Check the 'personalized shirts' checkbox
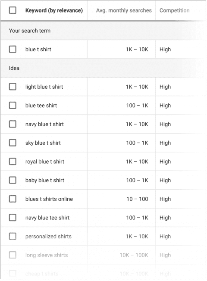The height and width of the screenshot is (281, 207). [13, 236]
